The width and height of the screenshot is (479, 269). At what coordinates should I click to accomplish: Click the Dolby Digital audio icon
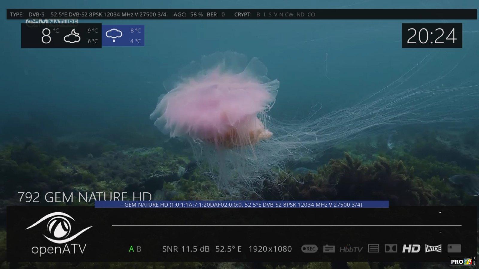(391, 249)
